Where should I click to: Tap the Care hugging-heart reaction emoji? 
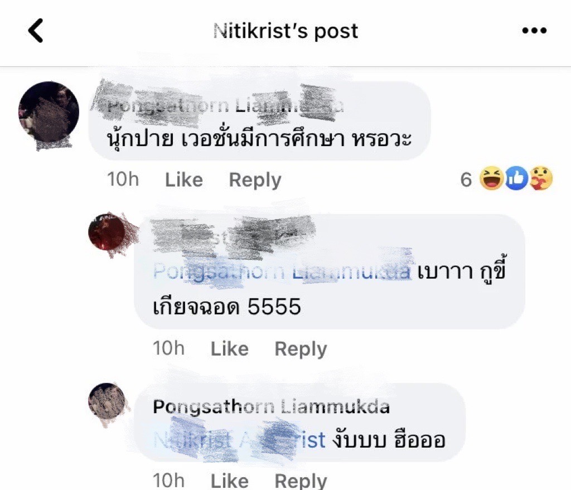[541, 178]
